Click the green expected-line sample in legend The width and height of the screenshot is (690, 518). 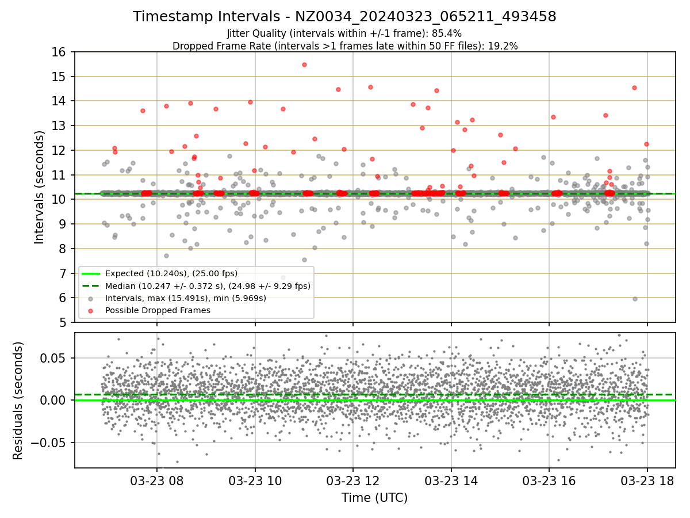pyautogui.click(x=91, y=274)
